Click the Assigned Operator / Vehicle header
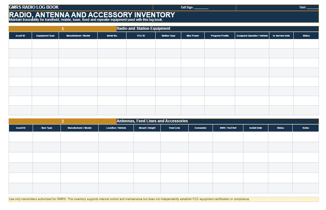The image size is (326, 210). coord(252,36)
